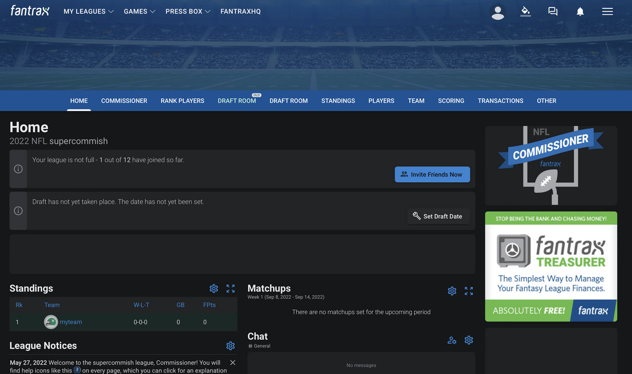The image size is (632, 374).
Task: Open Chat user management icon
Action: click(452, 340)
